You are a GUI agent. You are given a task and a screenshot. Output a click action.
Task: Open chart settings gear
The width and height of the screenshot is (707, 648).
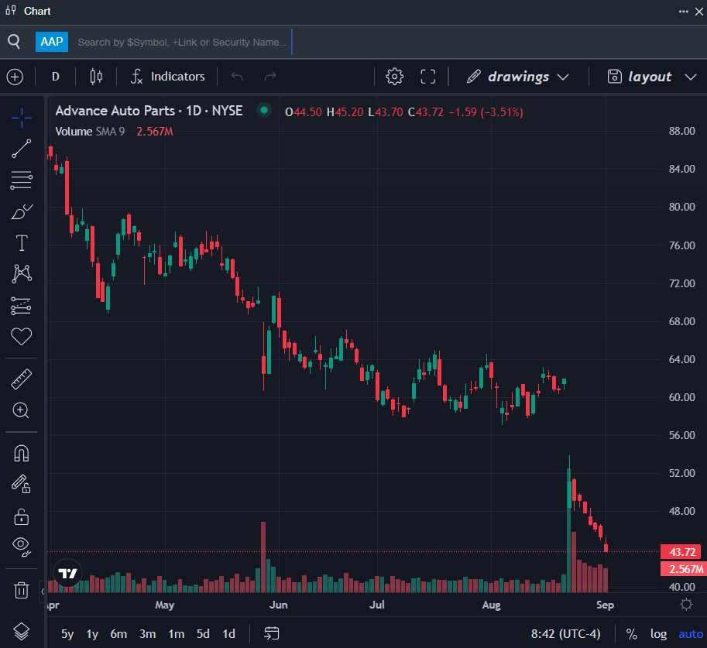pyautogui.click(x=395, y=77)
